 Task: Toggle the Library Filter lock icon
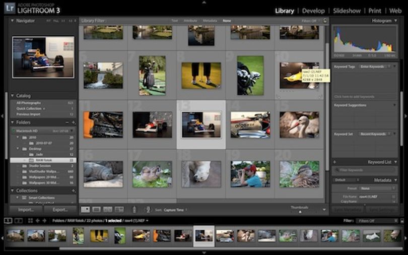[325, 21]
